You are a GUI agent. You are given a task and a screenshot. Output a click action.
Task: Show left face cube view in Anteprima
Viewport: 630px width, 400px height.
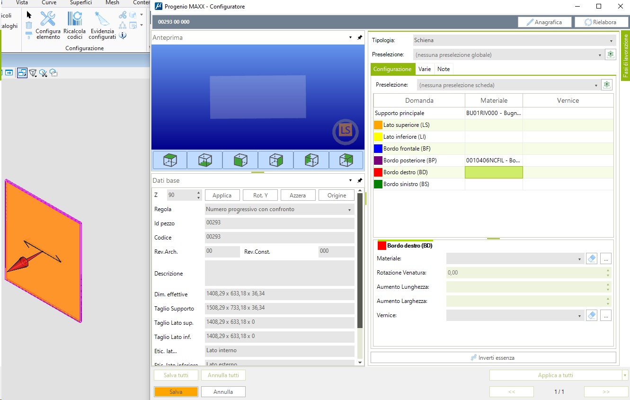pos(311,160)
